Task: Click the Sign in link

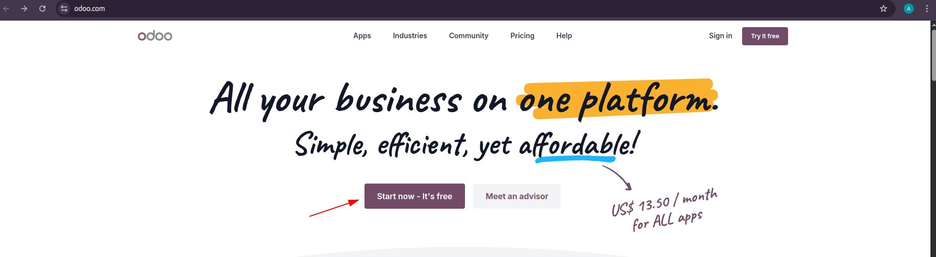Action: [x=720, y=36]
